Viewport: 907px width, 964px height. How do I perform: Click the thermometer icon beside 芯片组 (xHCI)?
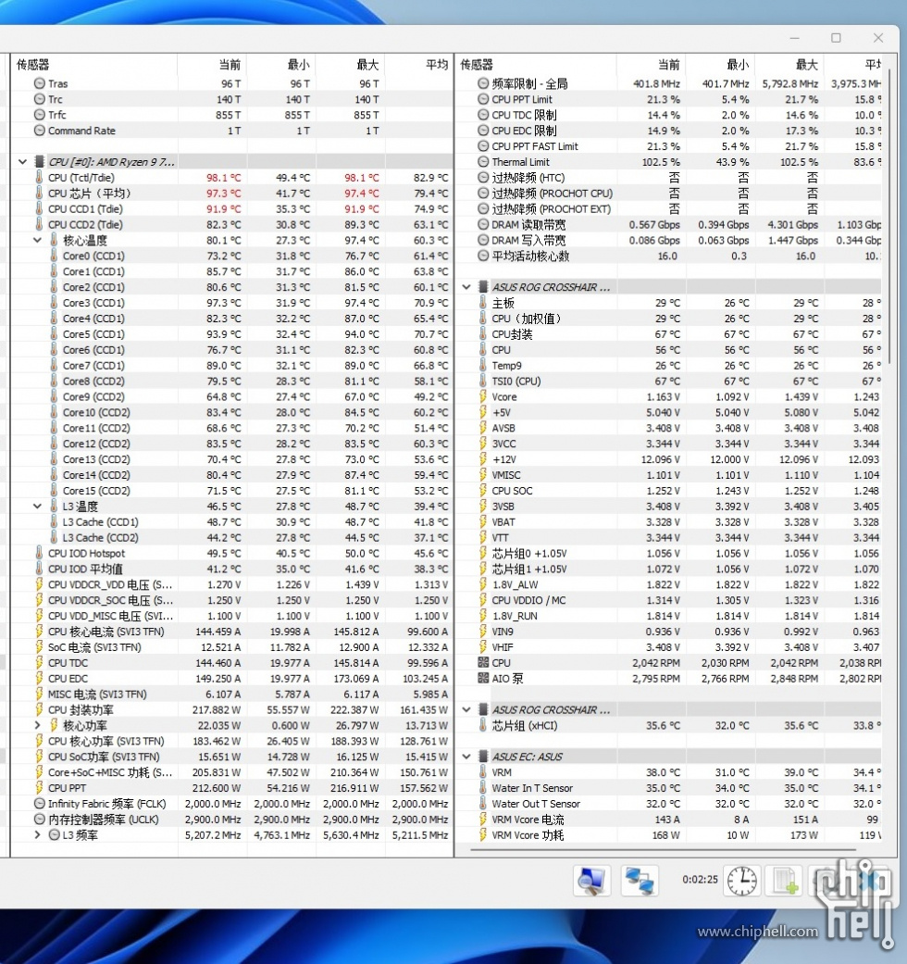point(483,725)
